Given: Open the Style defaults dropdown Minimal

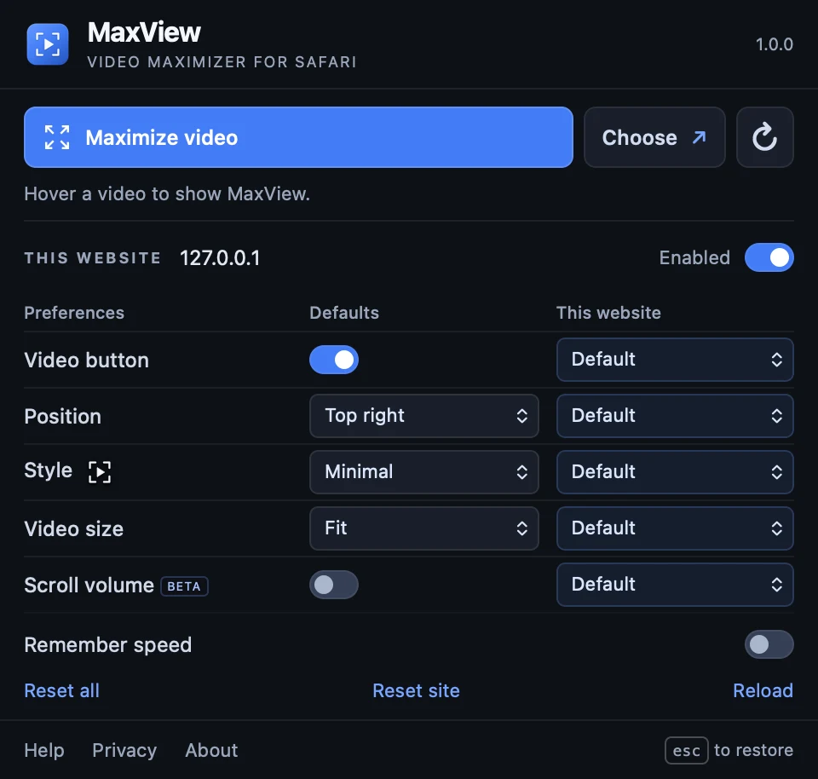Looking at the screenshot, I should point(424,472).
